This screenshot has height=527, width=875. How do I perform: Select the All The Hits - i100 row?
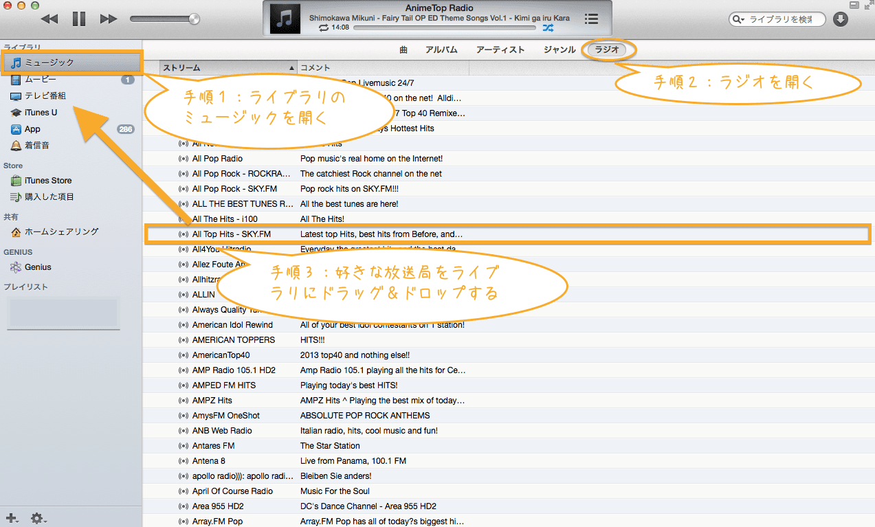point(509,219)
